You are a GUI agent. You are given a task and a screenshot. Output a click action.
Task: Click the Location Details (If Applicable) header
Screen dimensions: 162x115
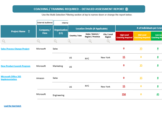coord(92,29)
